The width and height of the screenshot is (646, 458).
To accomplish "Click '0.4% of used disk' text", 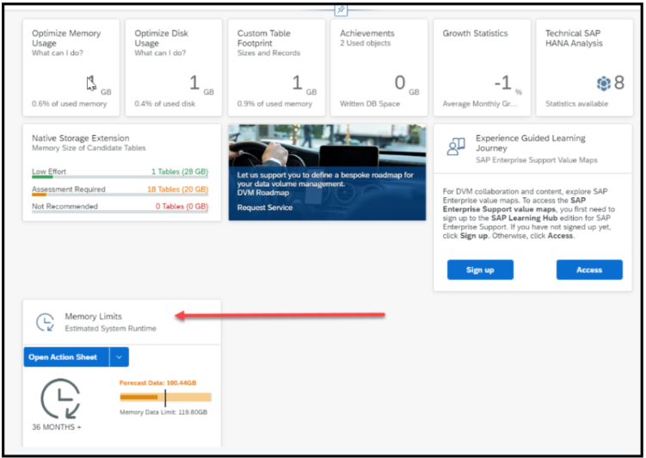I will [165, 104].
